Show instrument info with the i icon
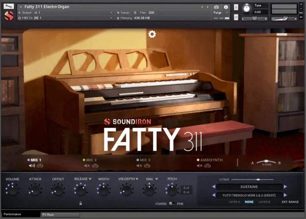The height and width of the screenshot is (219, 306). [226, 7]
